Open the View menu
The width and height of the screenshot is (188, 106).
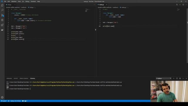pyautogui.click(x=19, y=1)
